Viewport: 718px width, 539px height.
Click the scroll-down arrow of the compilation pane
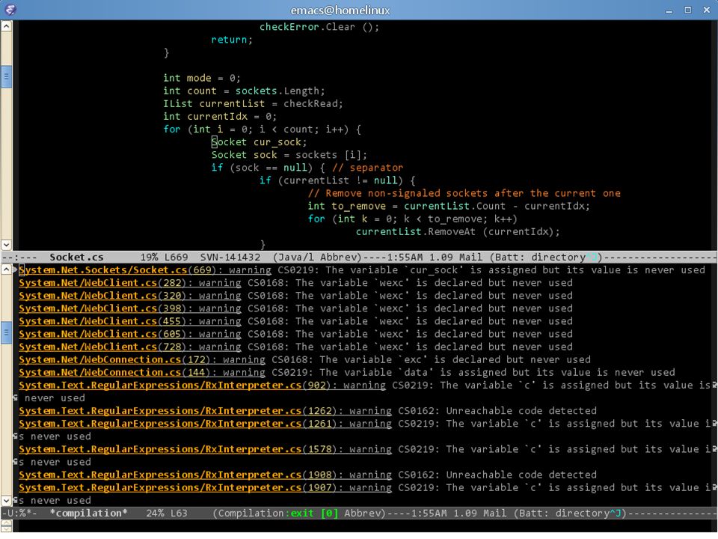pyautogui.click(x=7, y=501)
